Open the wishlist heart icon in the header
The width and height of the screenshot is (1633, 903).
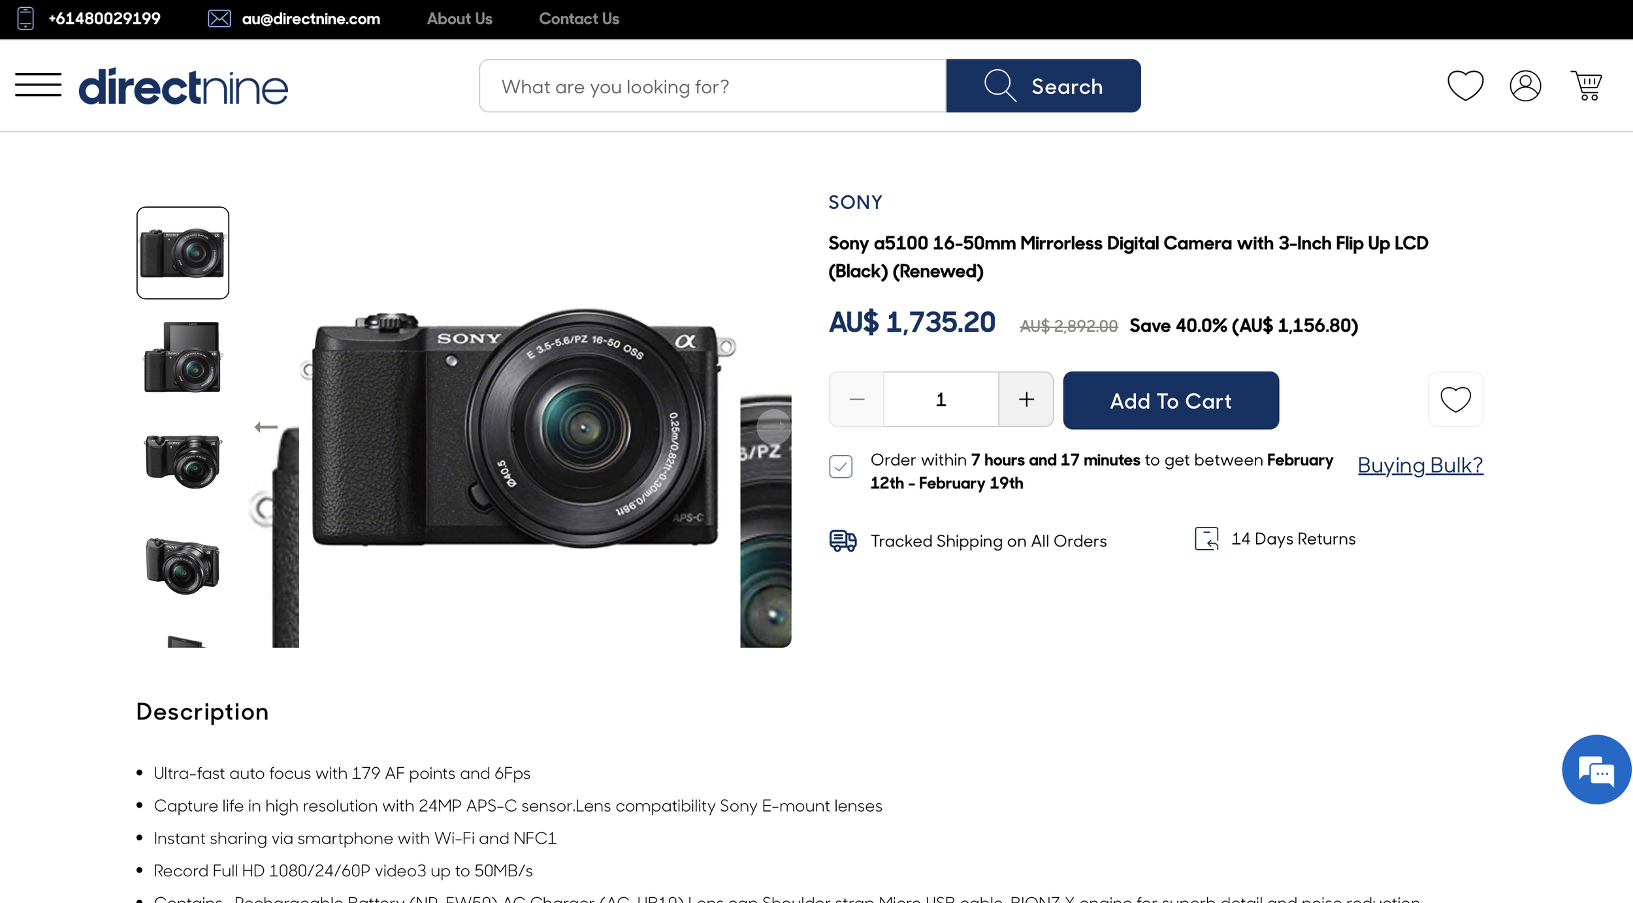pyautogui.click(x=1465, y=86)
